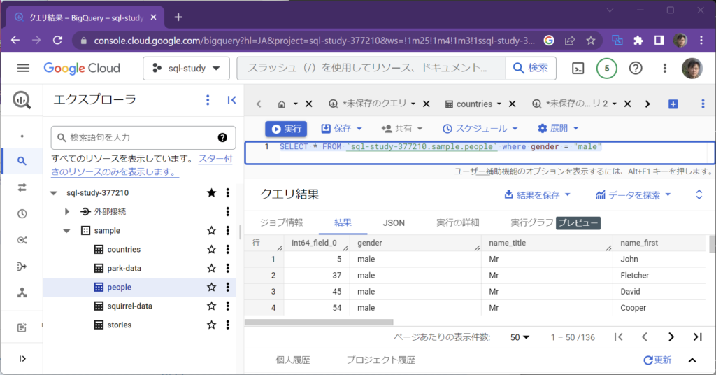Run the query with 実行 button
This screenshot has height=375, width=716.
(x=286, y=129)
